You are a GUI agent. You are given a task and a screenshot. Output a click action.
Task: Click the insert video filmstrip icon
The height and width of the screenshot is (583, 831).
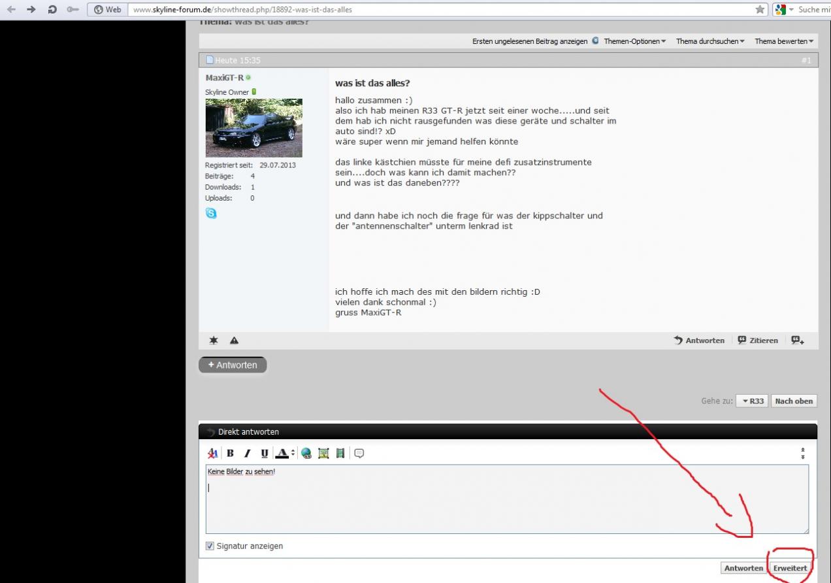click(x=340, y=453)
